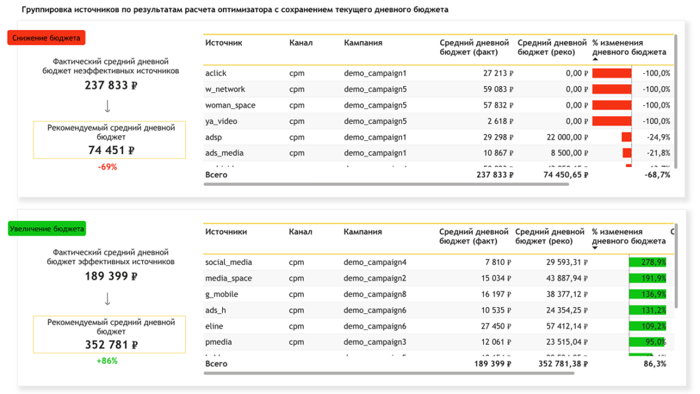Sort bottom table by Кампания column header
The height and width of the screenshot is (394, 700).
pyautogui.click(x=362, y=232)
